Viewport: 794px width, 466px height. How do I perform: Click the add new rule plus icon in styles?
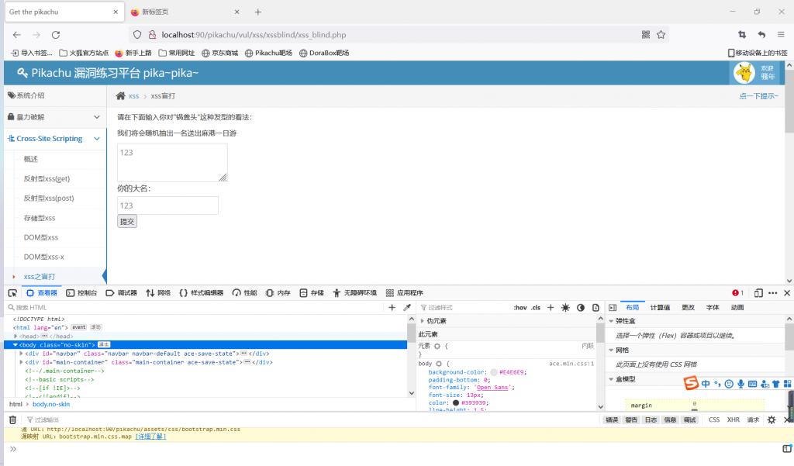point(551,308)
